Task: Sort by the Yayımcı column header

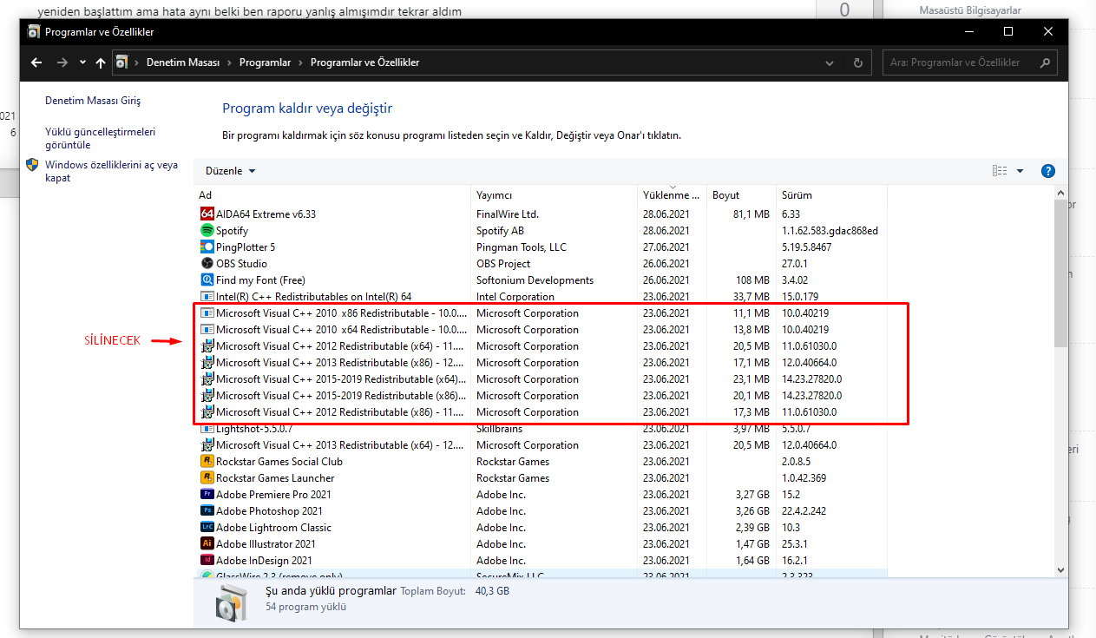Action: 554,195
